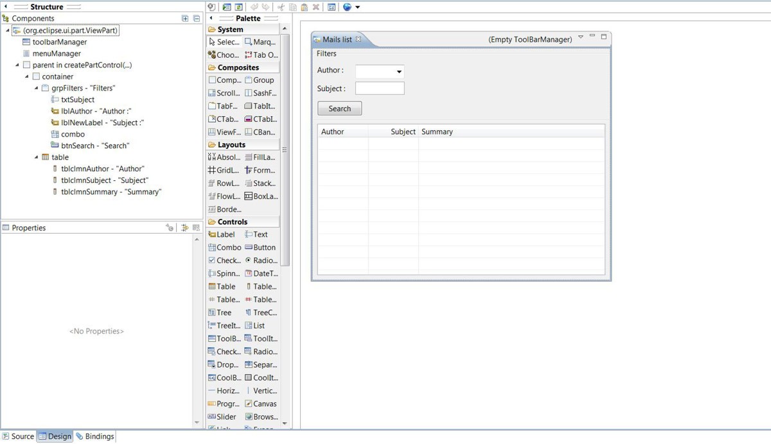
Task: Click Expand All icon in Components header
Action: point(185,19)
